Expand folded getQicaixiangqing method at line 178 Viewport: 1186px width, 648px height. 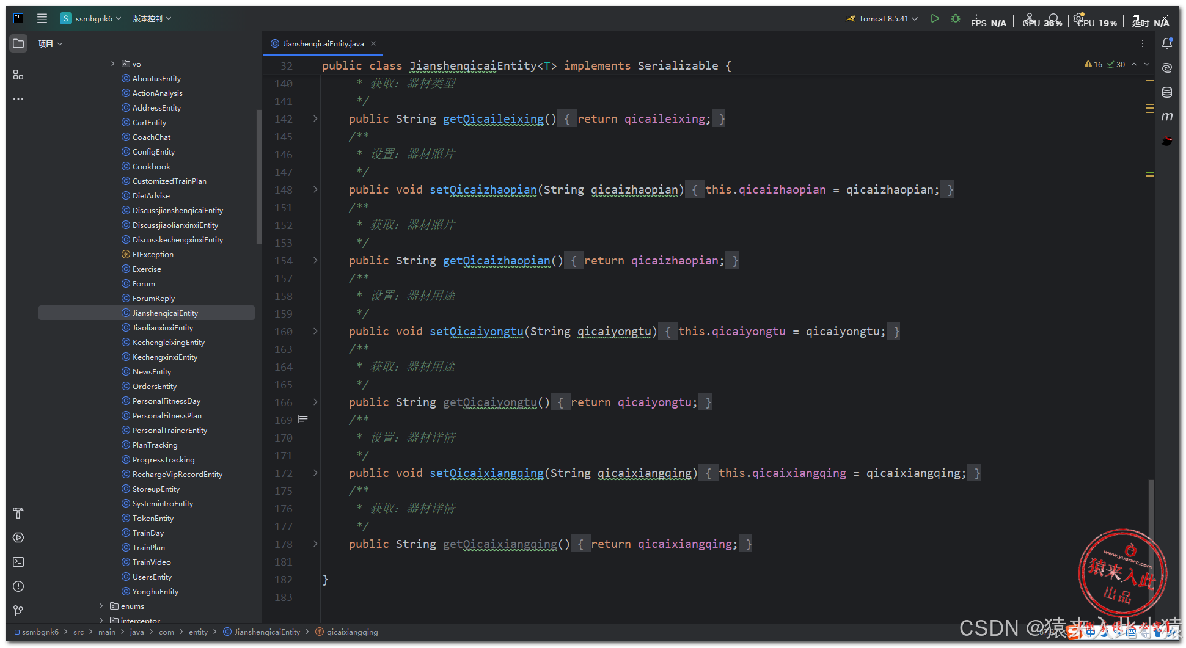pos(315,544)
